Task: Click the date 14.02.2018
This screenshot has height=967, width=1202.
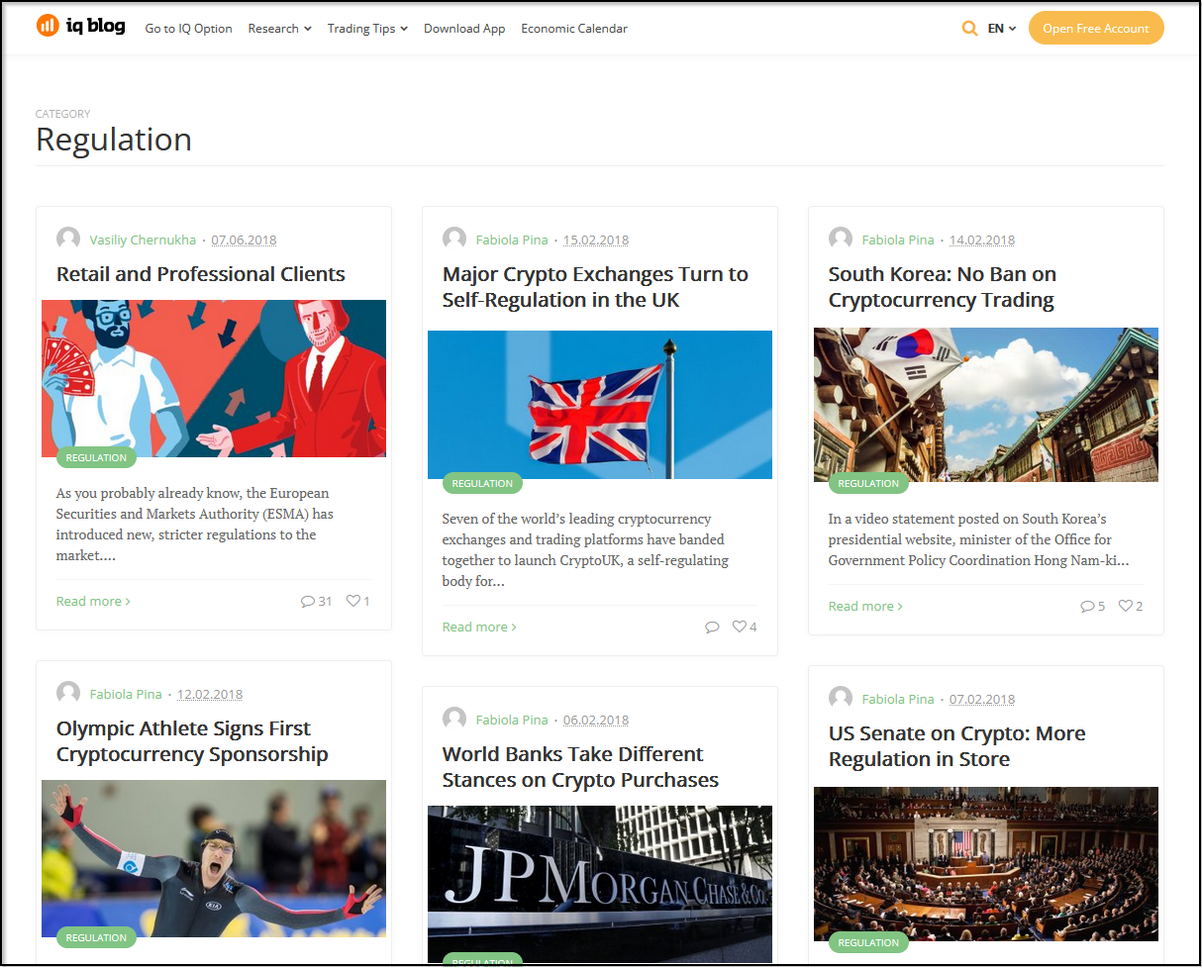Action: [982, 240]
